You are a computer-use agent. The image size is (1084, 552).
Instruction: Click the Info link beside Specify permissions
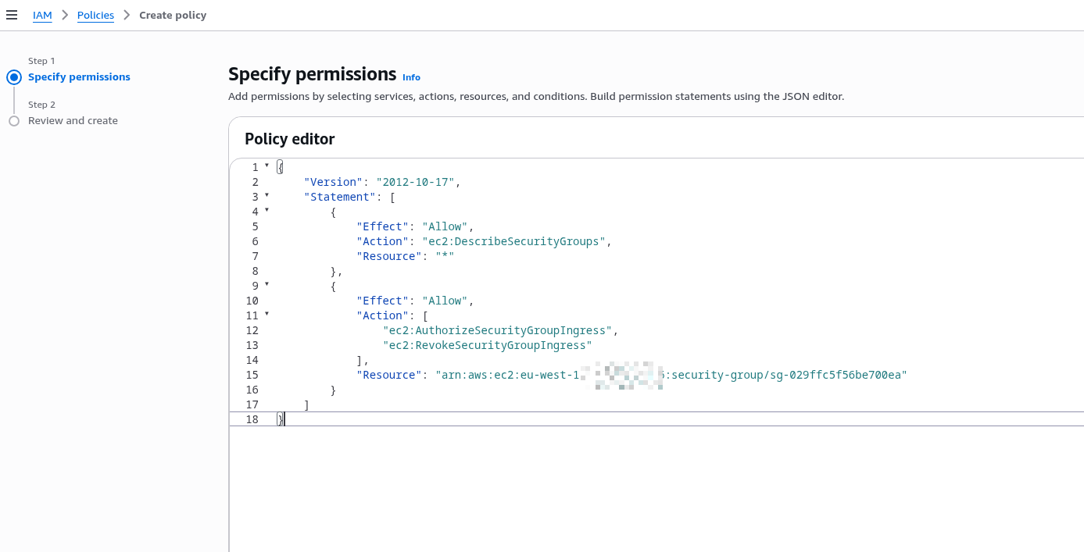pyautogui.click(x=411, y=77)
